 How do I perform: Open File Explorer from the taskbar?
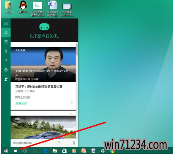[55, 151]
